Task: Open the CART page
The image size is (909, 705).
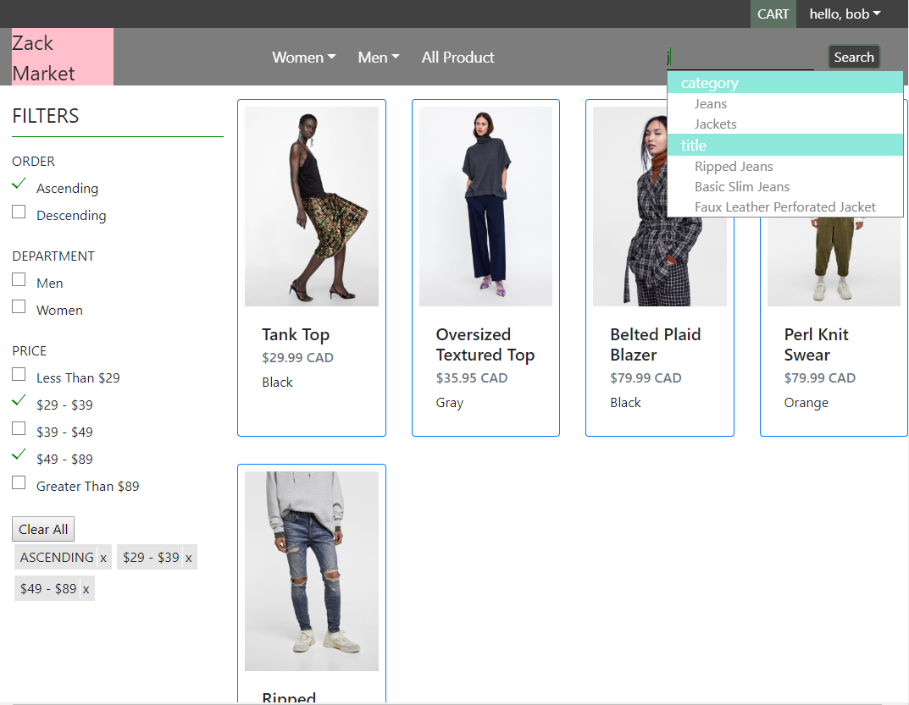Action: [x=773, y=14]
